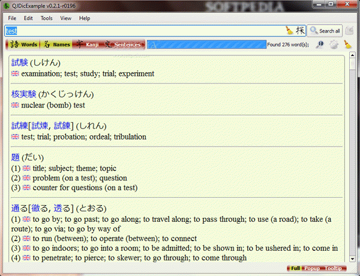Click the blue search progress bar

(206, 44)
